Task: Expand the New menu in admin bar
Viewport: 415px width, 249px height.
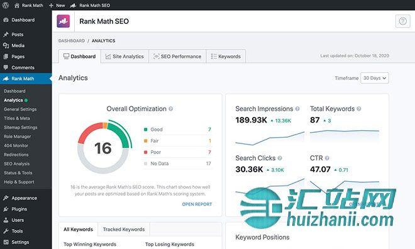Action: click(57, 5)
